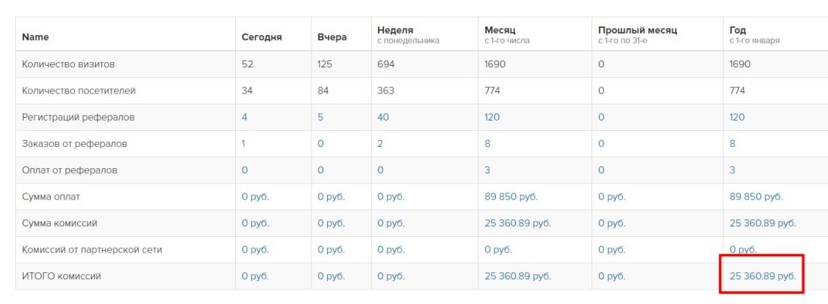Open weekly referral orders value 2
Viewport: 828px width, 304px height.
(x=380, y=143)
